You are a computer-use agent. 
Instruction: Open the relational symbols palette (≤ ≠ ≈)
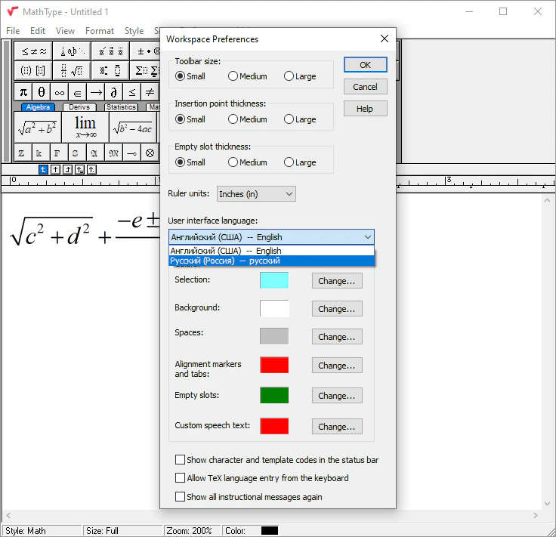(33, 51)
